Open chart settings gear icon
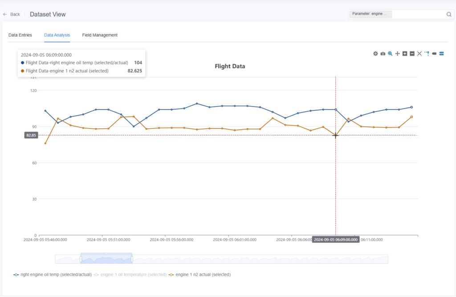 [375, 54]
